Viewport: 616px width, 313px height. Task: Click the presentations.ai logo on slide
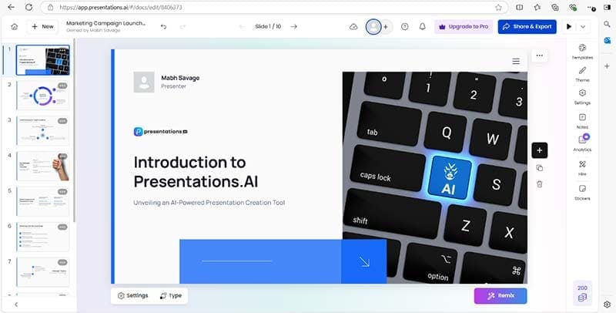coord(160,132)
